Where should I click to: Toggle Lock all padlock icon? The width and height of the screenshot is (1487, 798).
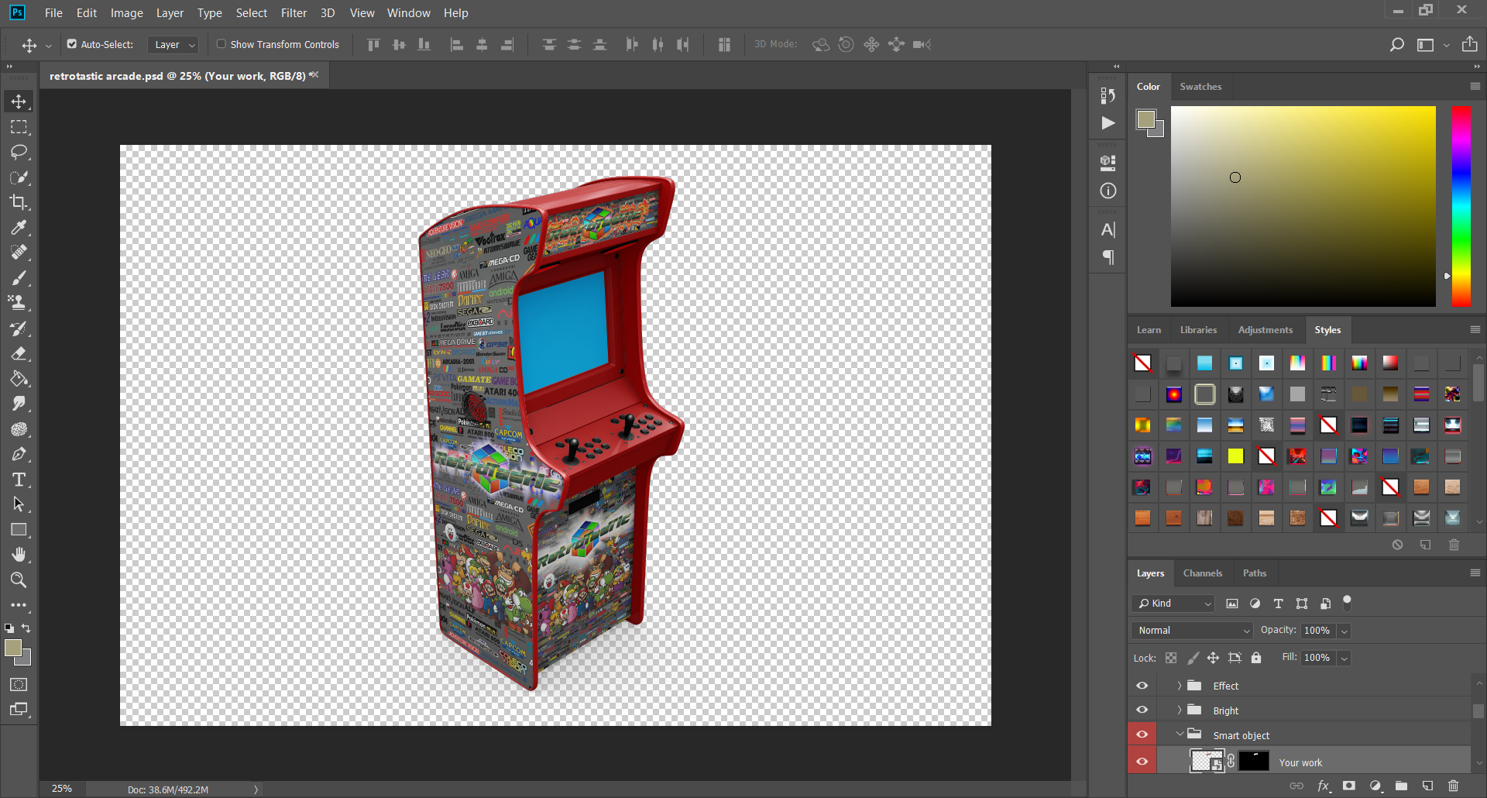(x=1256, y=658)
